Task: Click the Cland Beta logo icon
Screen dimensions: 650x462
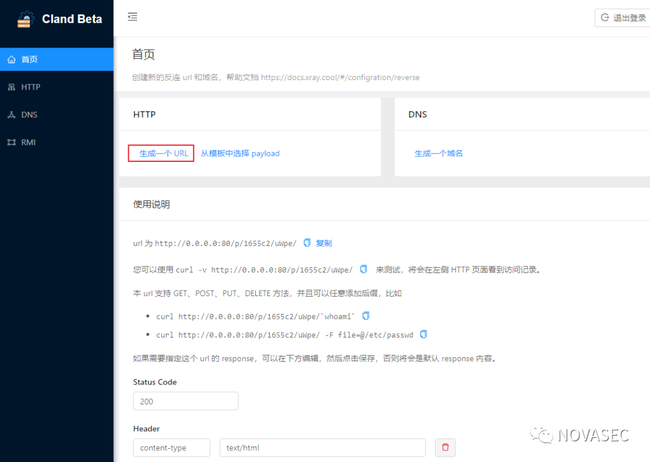Action: click(x=26, y=19)
